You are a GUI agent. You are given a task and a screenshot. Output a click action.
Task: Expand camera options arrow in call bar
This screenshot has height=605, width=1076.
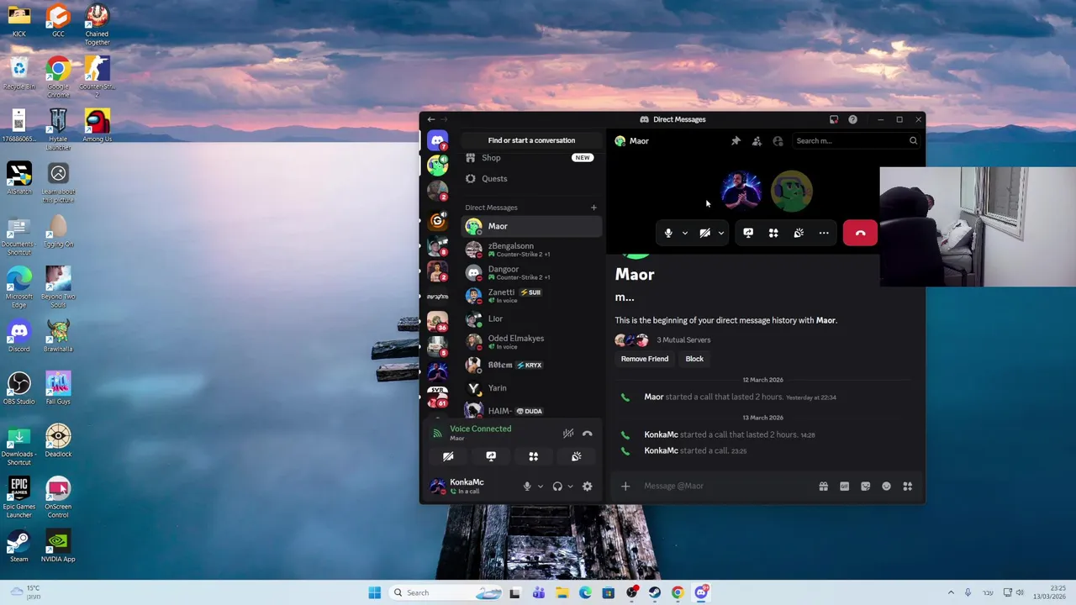pos(721,233)
